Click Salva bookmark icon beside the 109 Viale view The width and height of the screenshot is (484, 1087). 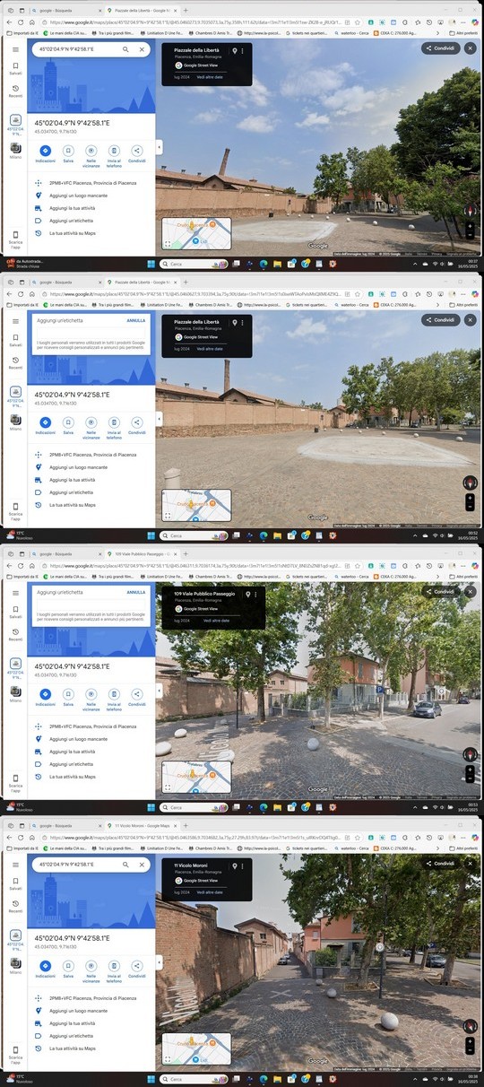[68, 695]
